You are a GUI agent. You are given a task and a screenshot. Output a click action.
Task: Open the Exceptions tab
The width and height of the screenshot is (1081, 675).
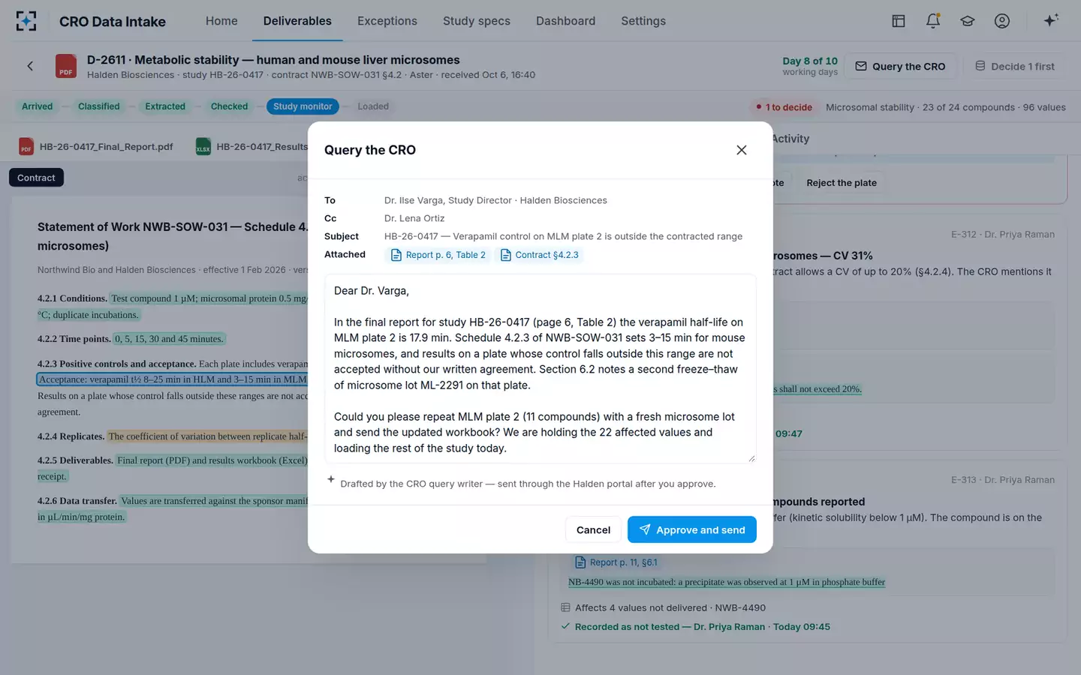pos(387,21)
